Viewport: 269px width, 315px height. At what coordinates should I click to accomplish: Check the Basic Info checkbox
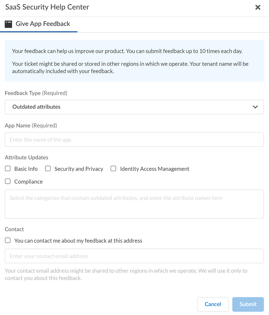pos(8,169)
